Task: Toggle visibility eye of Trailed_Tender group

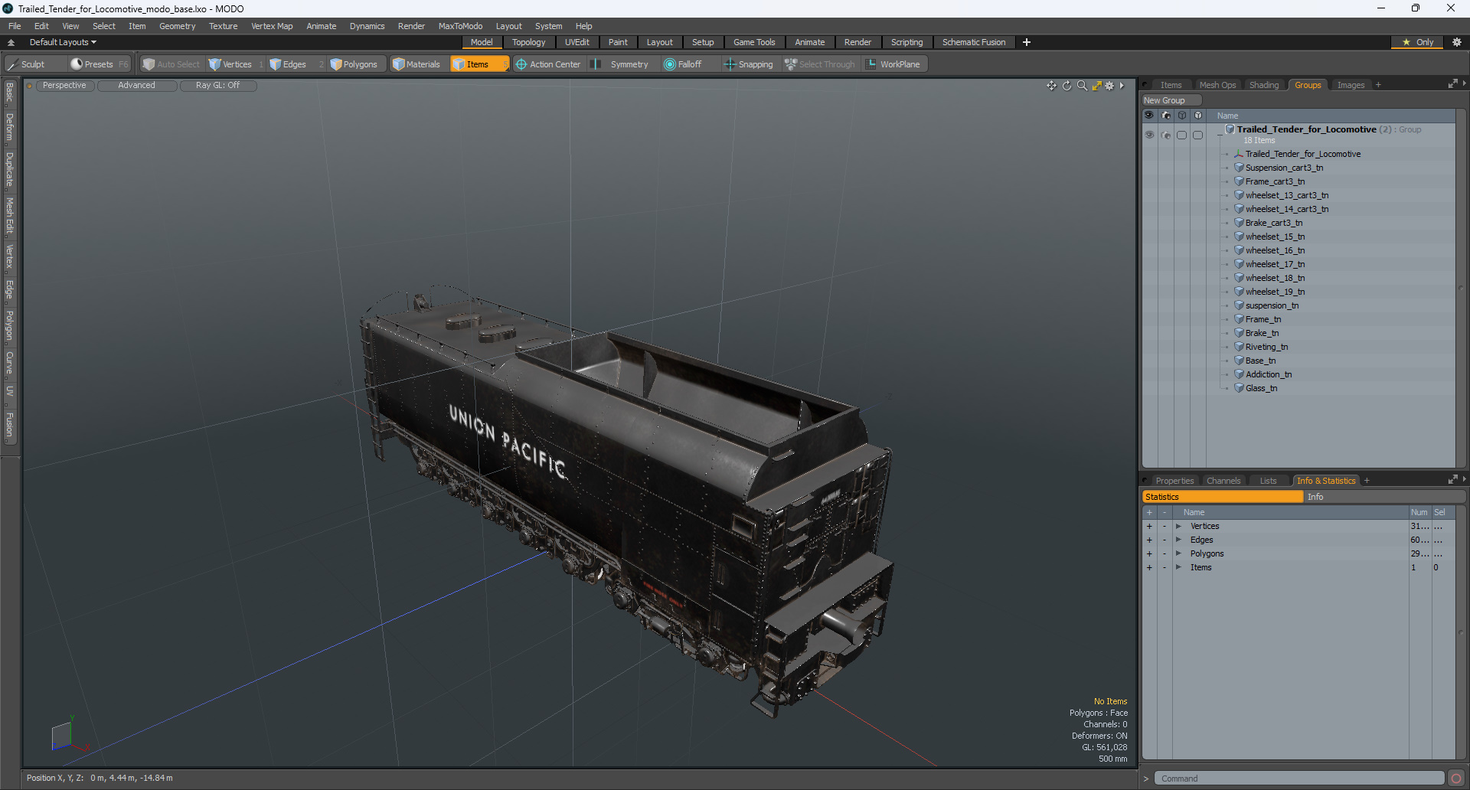Action: [x=1149, y=135]
